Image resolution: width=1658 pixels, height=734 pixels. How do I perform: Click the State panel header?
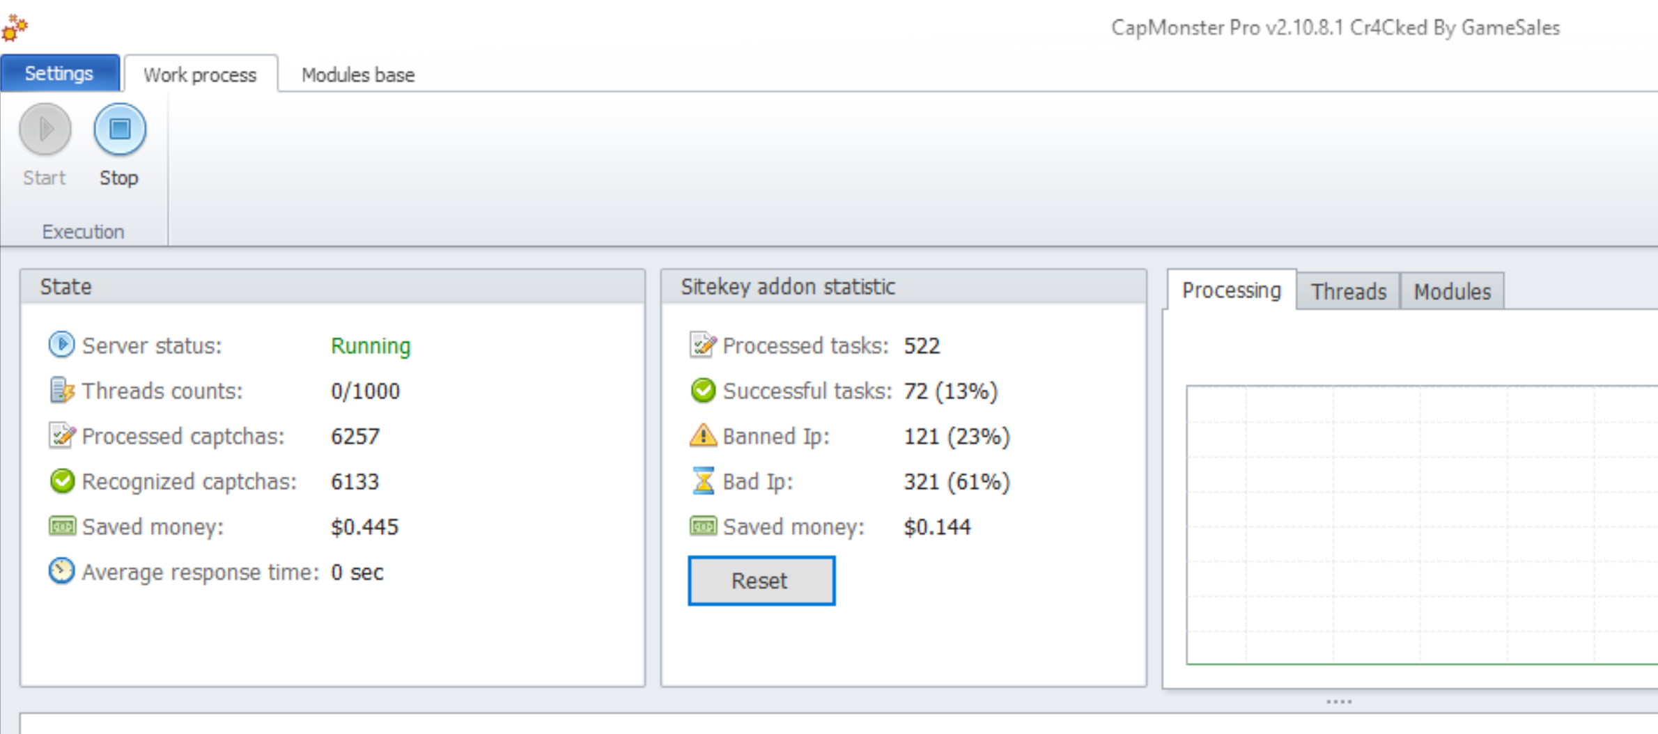pos(332,286)
